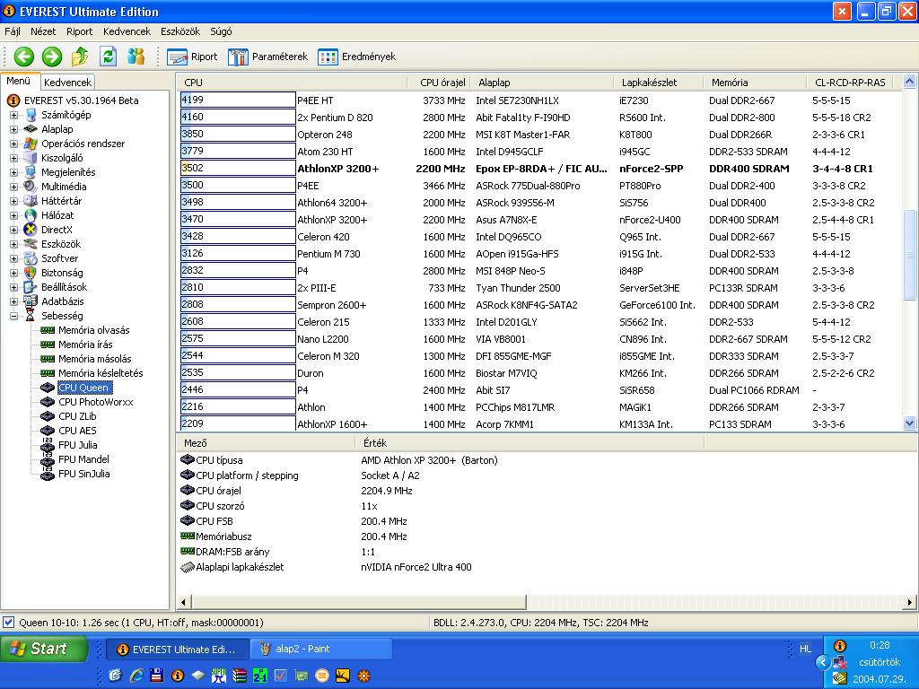Click the green Forward arrow toolbar icon
The width and height of the screenshot is (919, 689).
[51, 57]
